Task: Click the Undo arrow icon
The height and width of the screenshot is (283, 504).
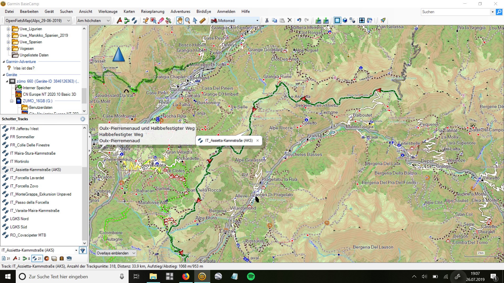Action: 299,20
